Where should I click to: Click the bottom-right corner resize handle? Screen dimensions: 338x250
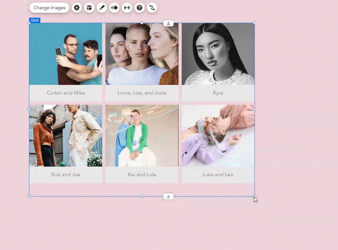coord(255,196)
